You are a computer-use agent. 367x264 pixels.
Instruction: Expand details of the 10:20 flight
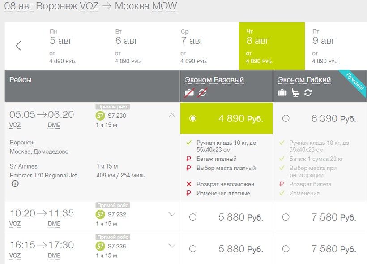[x=172, y=214]
